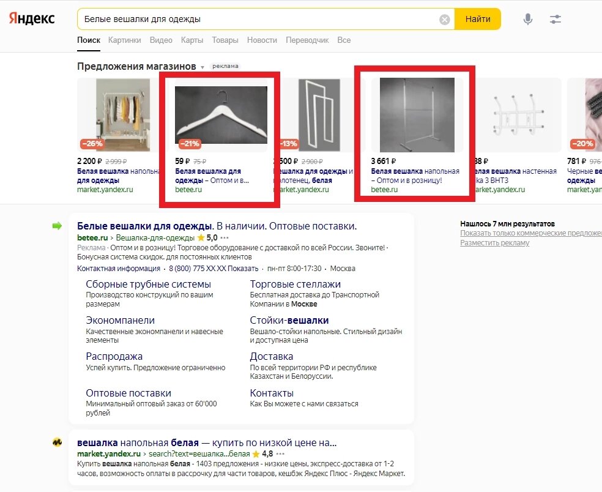Switch to the Картинки tab

pos(124,40)
